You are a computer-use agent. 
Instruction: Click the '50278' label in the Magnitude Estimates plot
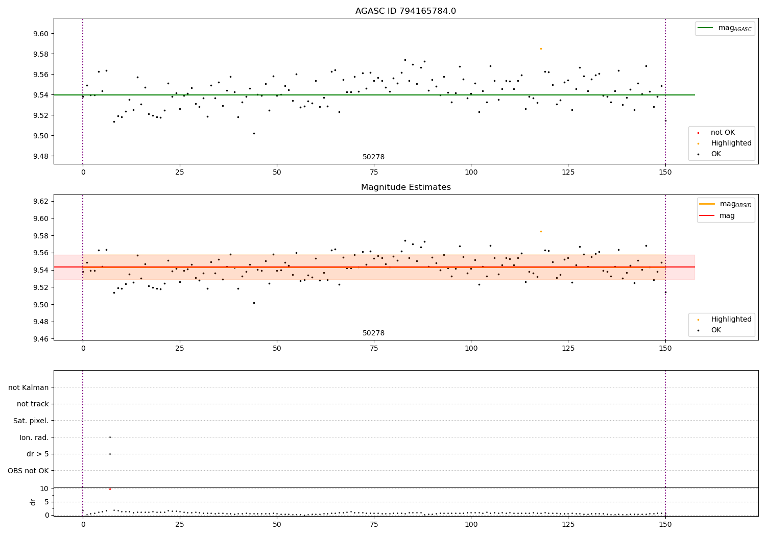[373, 333]
